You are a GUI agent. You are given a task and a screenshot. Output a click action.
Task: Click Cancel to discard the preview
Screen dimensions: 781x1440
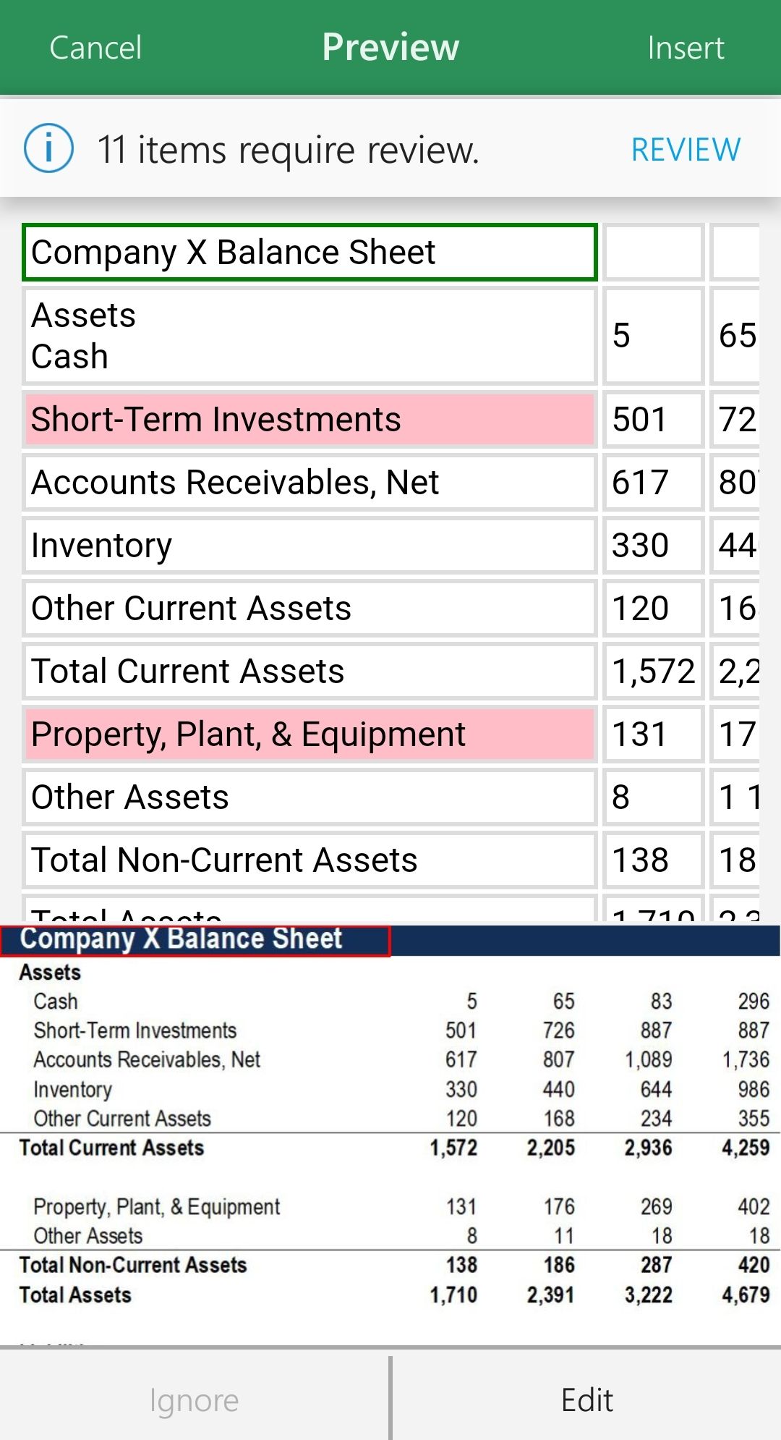coord(95,46)
